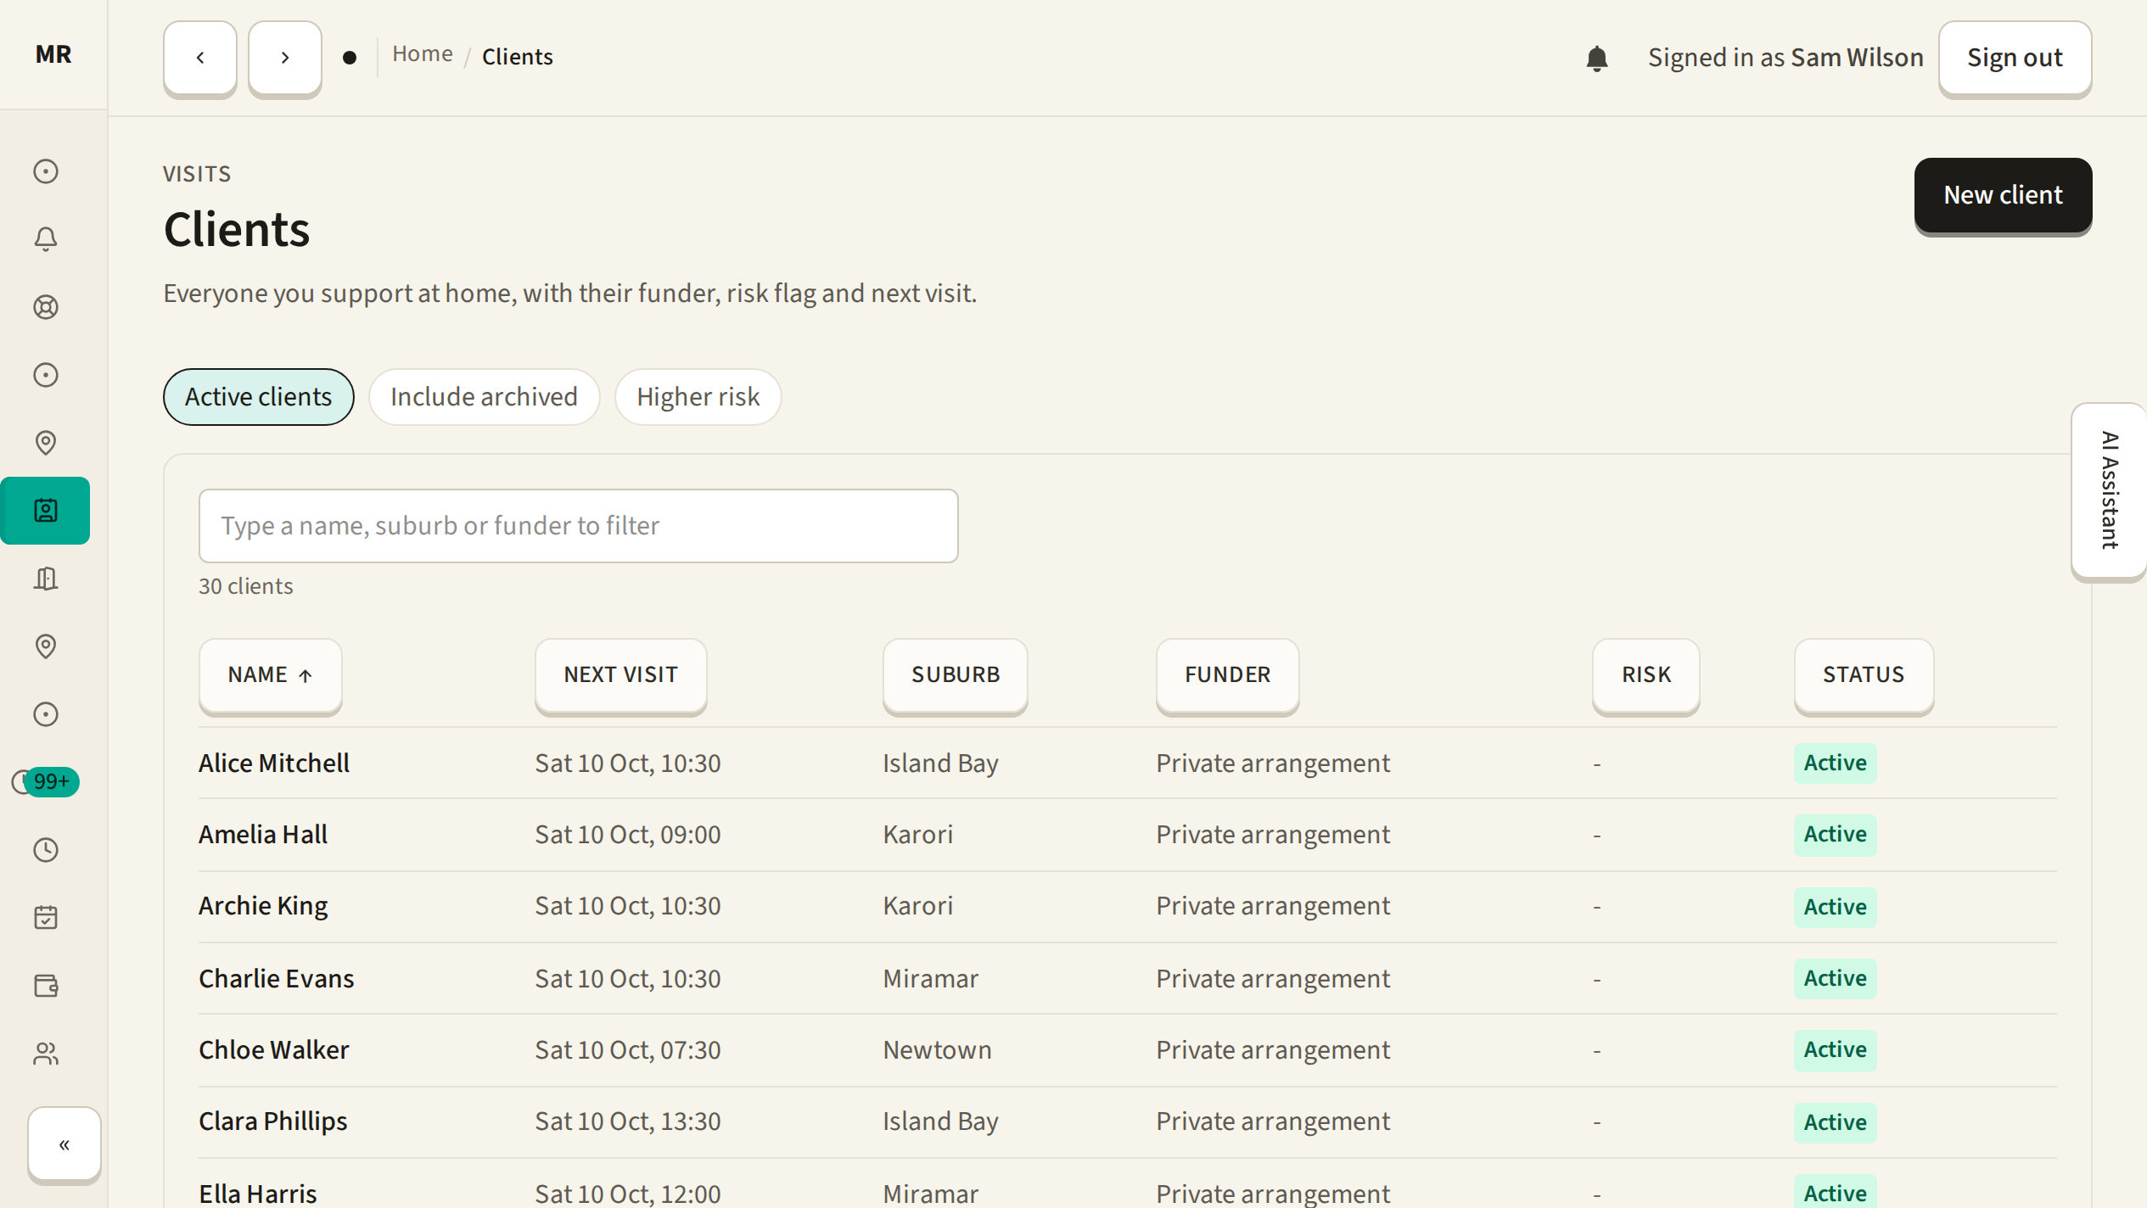This screenshot has width=2147, height=1208.
Task: Go forward with the right chevron button
Action: pyautogui.click(x=285, y=58)
